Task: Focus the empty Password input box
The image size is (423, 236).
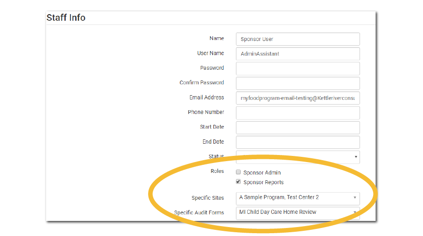Action: 298,68
